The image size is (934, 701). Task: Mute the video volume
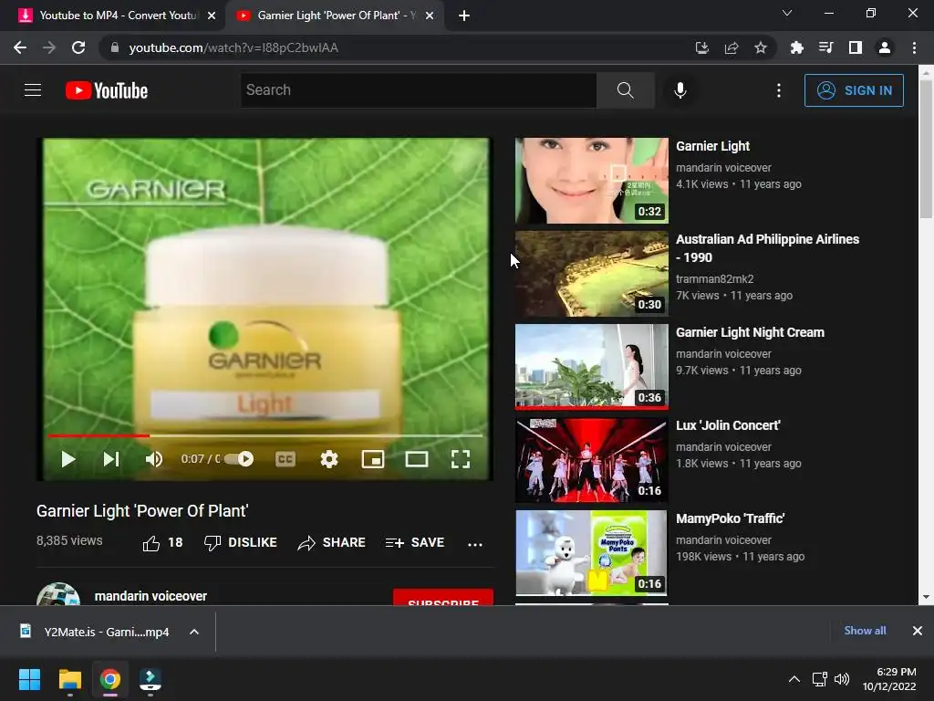[153, 459]
